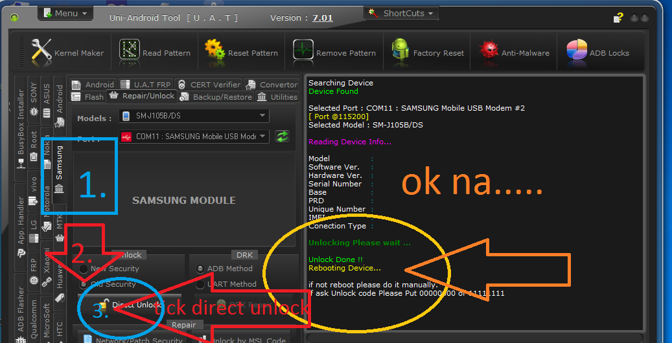Image resolution: width=672 pixels, height=343 pixels.
Task: Click the 'Rebooting Device...' log line
Action: (345, 268)
